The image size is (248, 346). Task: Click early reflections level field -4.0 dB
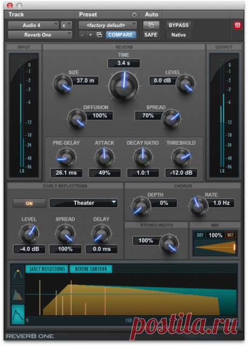[30, 249]
